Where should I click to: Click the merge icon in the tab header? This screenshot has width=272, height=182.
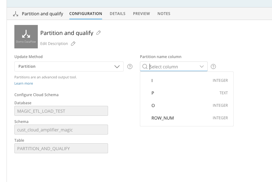point(16,14)
